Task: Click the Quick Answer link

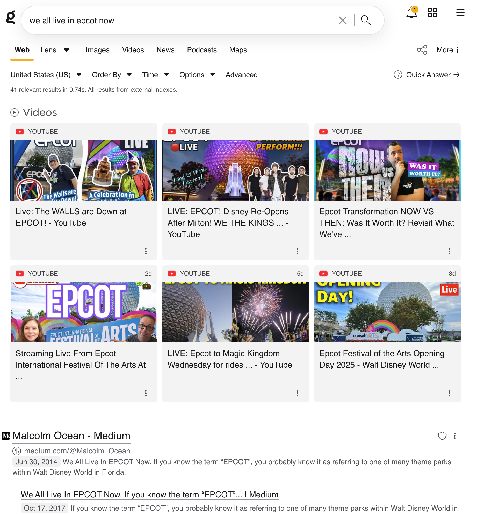Action: pyautogui.click(x=428, y=75)
